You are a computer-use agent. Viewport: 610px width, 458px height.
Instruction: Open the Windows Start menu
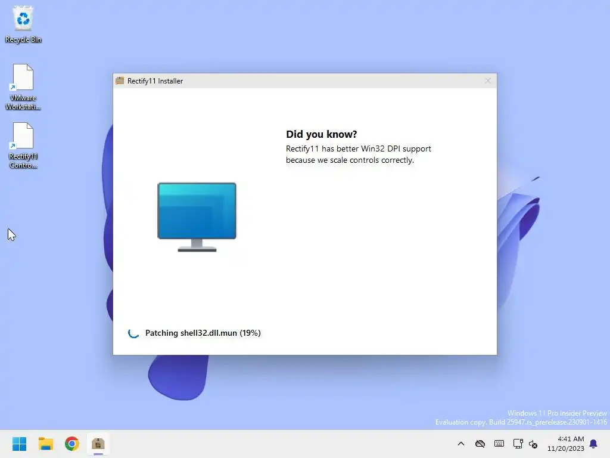pyautogui.click(x=19, y=444)
